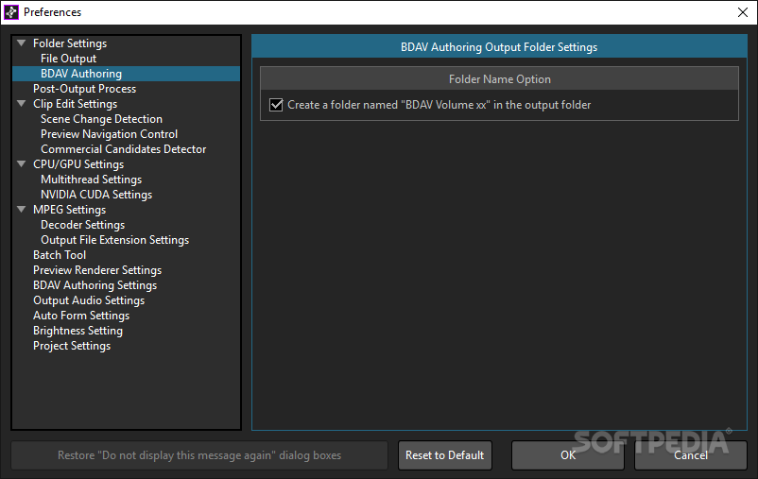
Task: Open Commercial Candidates Detector settings
Action: (123, 149)
